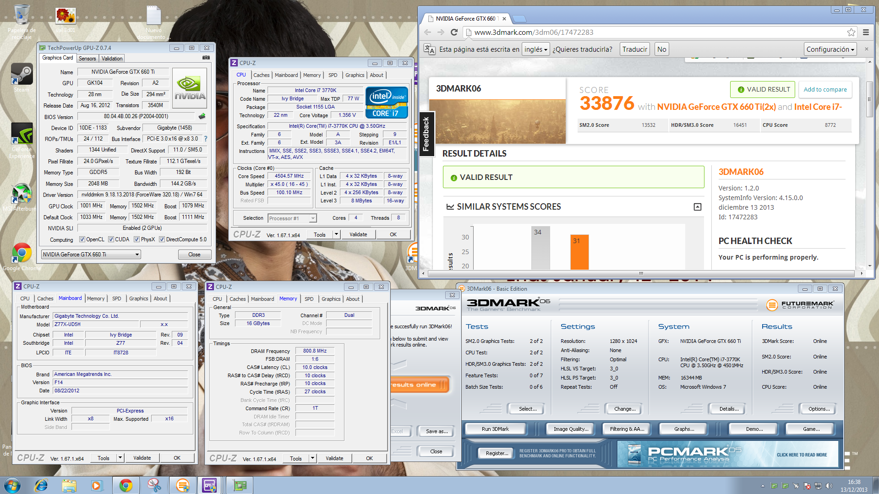Open the Snipping Tool in the taskbar

tap(154, 485)
